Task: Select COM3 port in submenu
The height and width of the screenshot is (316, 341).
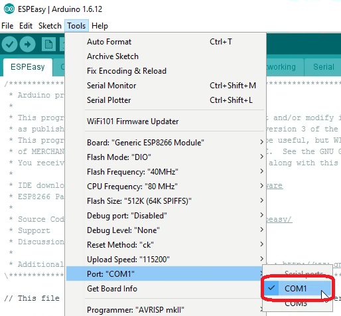Action: (298, 303)
